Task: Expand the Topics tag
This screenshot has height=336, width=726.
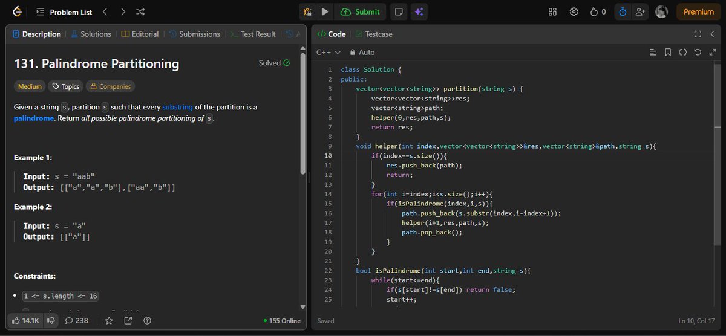Action: click(x=65, y=86)
